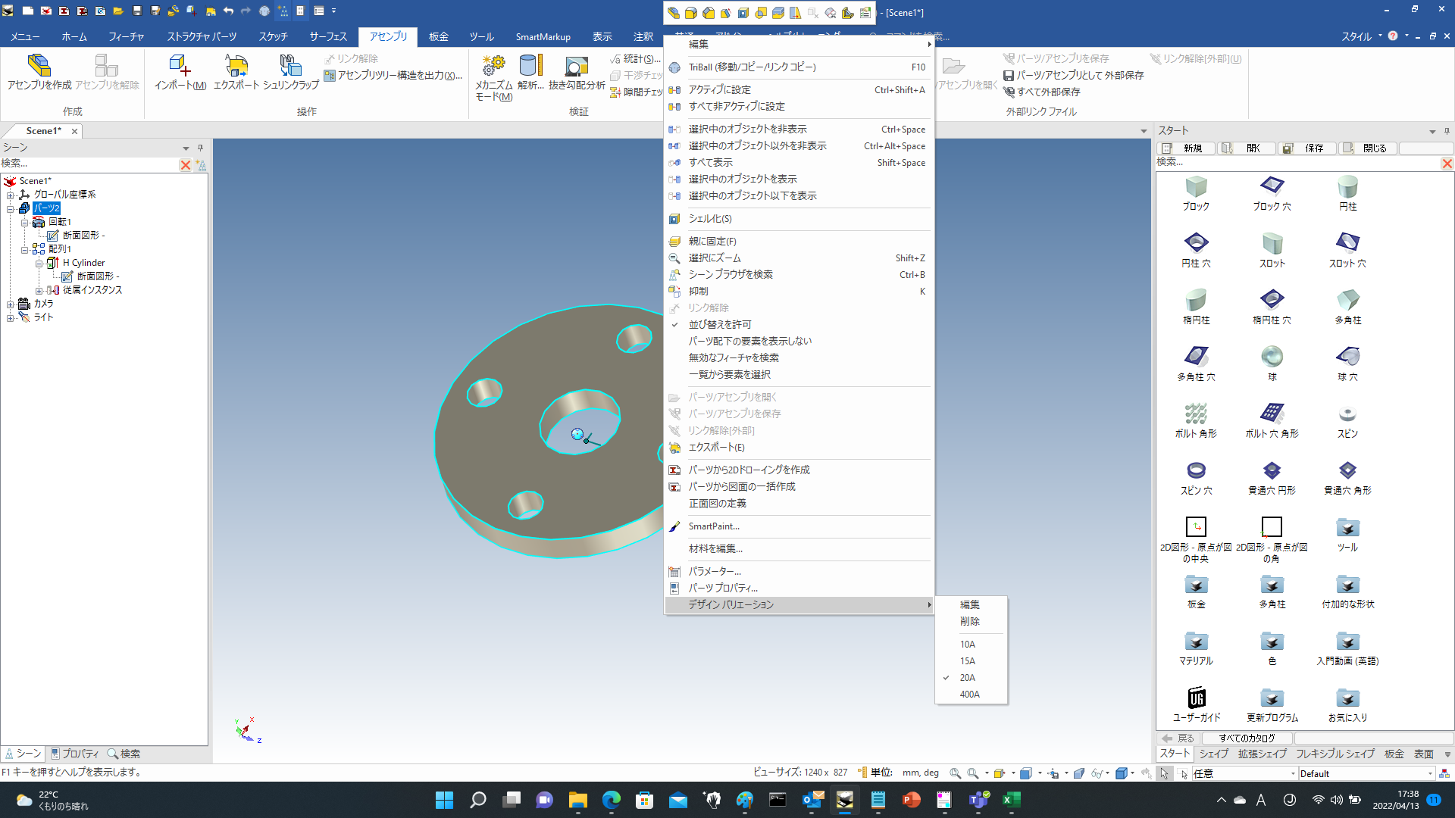The height and width of the screenshot is (818, 1455).
Task: Pick the ボルト穴 角形 catalog item
Action: coord(1272,414)
